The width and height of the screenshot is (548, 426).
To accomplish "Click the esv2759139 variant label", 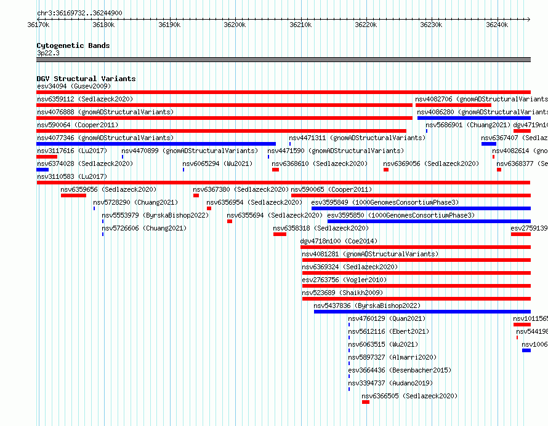I will [529, 228].
